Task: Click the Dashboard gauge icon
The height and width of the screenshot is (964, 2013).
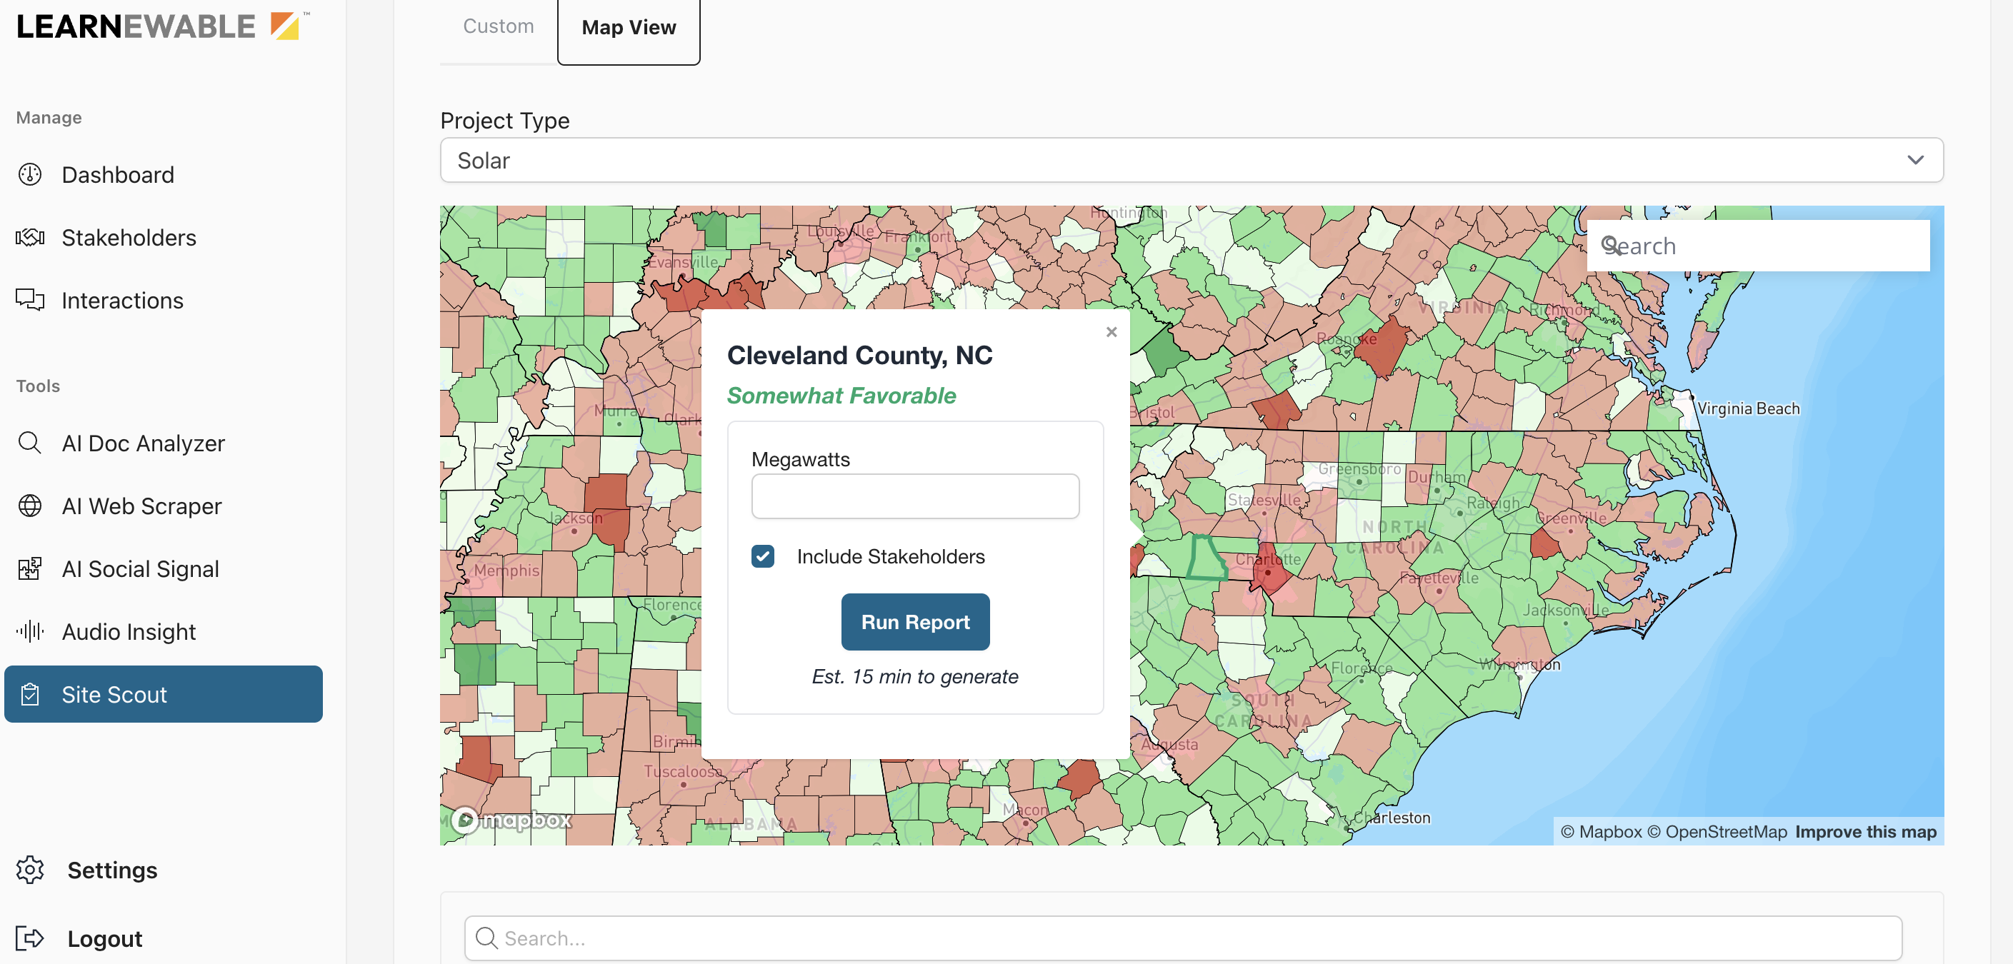Action: (x=30, y=174)
